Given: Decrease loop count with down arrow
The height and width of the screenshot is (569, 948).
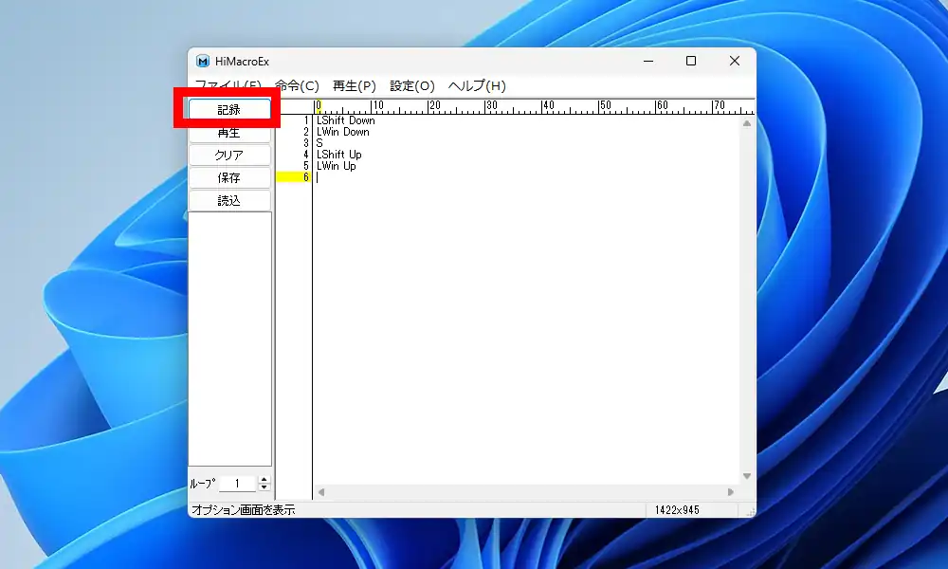Looking at the screenshot, I should pos(264,488).
